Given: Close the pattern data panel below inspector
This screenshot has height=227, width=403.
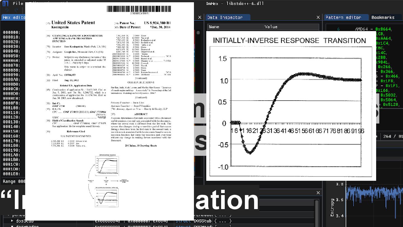Looking at the screenshot, I should coord(318,193).
